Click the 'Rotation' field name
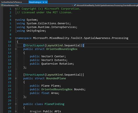138x113 pixels. click(66, 64)
